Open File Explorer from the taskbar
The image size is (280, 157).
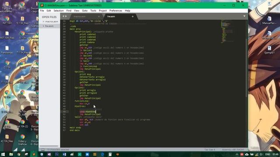11,154
